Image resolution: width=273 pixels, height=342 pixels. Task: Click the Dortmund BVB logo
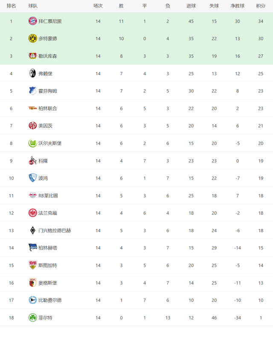33,38
